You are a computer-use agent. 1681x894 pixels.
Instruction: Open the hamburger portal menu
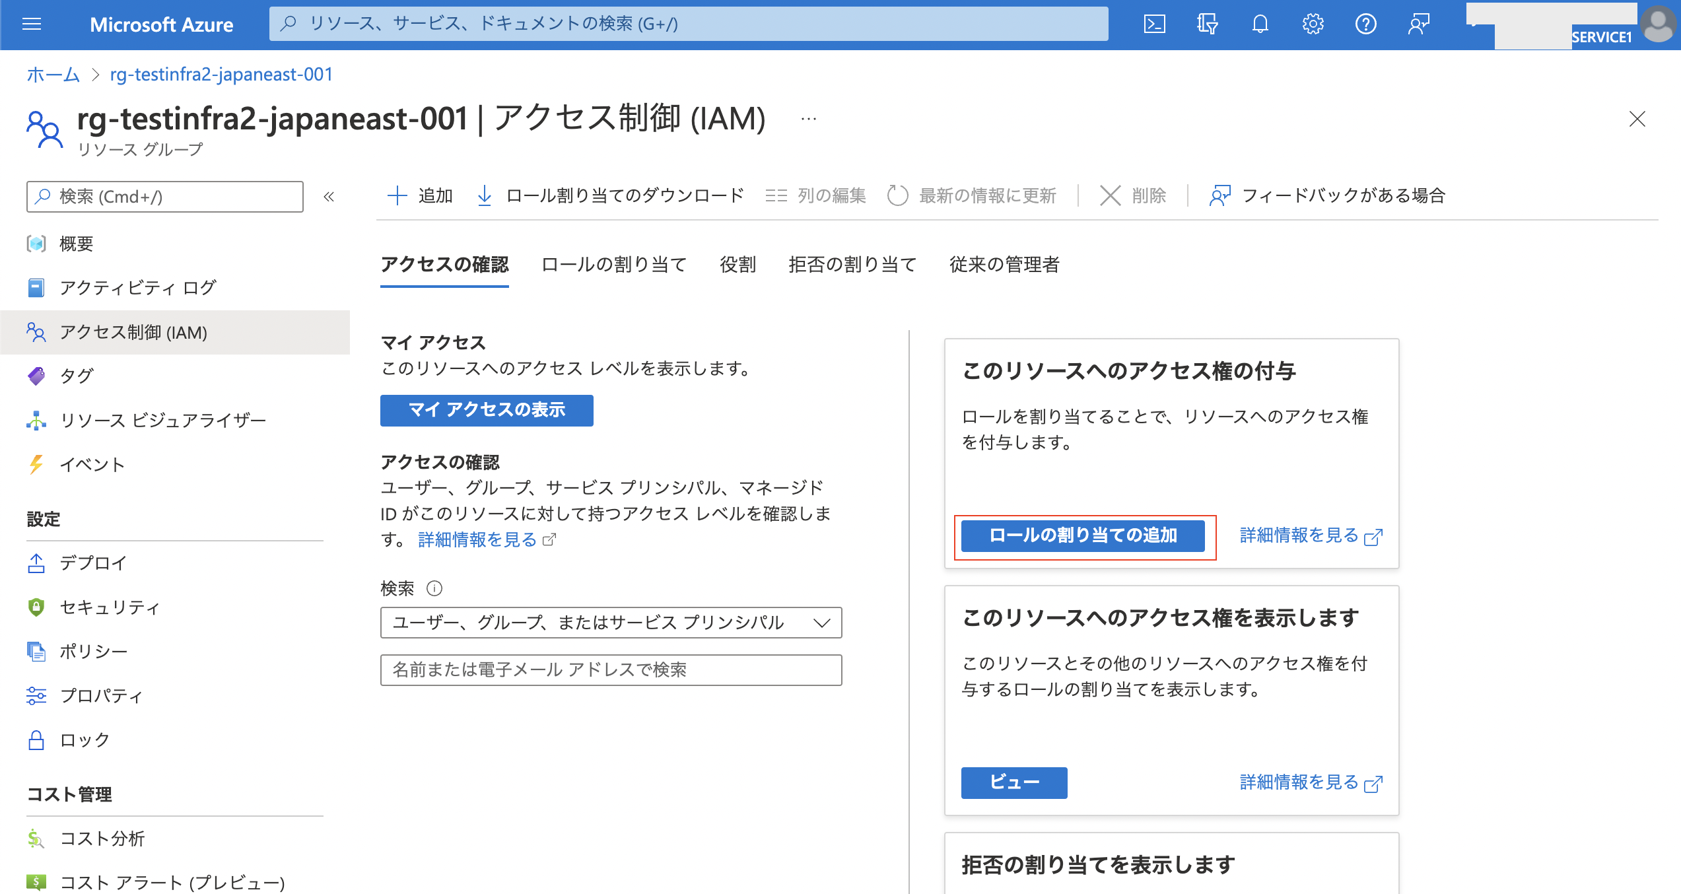(x=31, y=24)
